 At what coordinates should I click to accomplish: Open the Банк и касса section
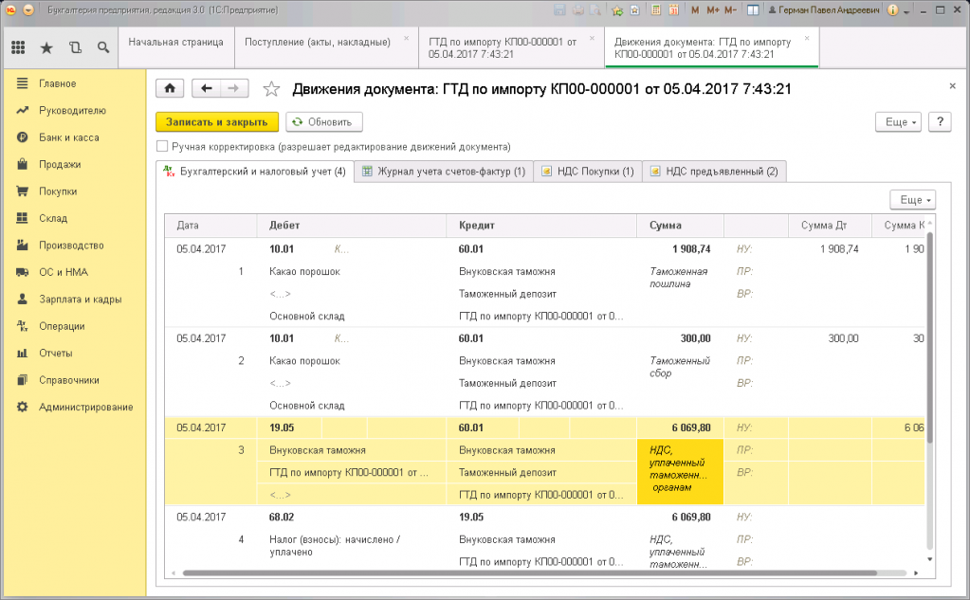(x=68, y=137)
